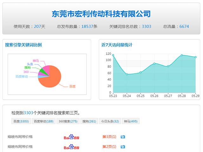Click the Baidu logo in the 第2页 row
The height and width of the screenshot is (152, 203).
point(71,147)
